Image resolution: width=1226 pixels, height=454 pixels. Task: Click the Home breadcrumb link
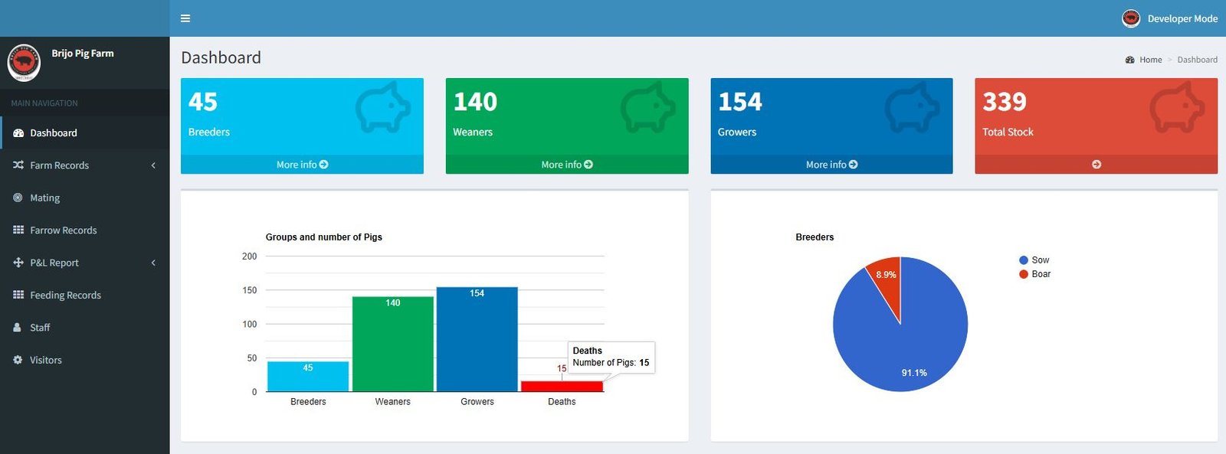tap(1150, 60)
